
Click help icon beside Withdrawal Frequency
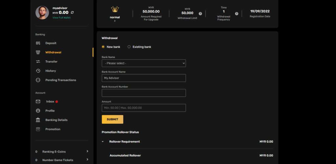(237, 14)
